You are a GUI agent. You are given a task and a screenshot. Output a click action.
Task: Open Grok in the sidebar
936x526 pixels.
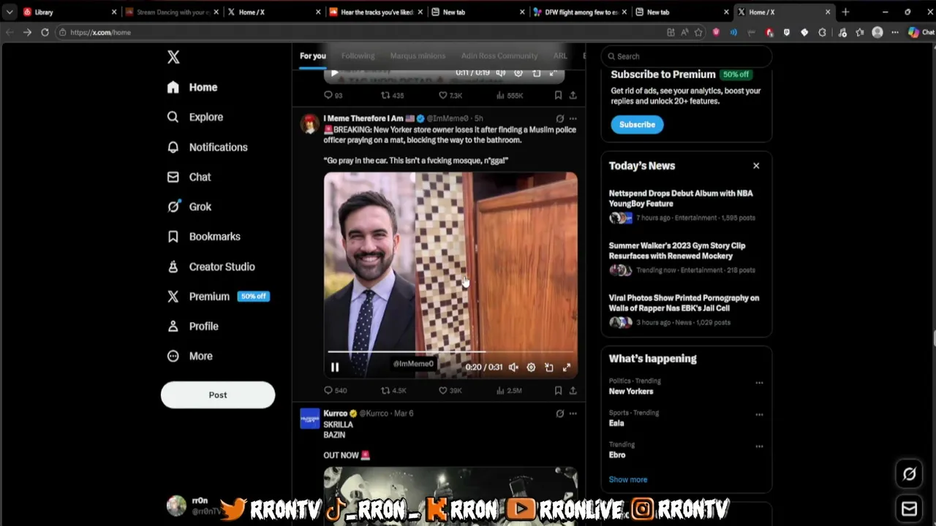coord(189,207)
